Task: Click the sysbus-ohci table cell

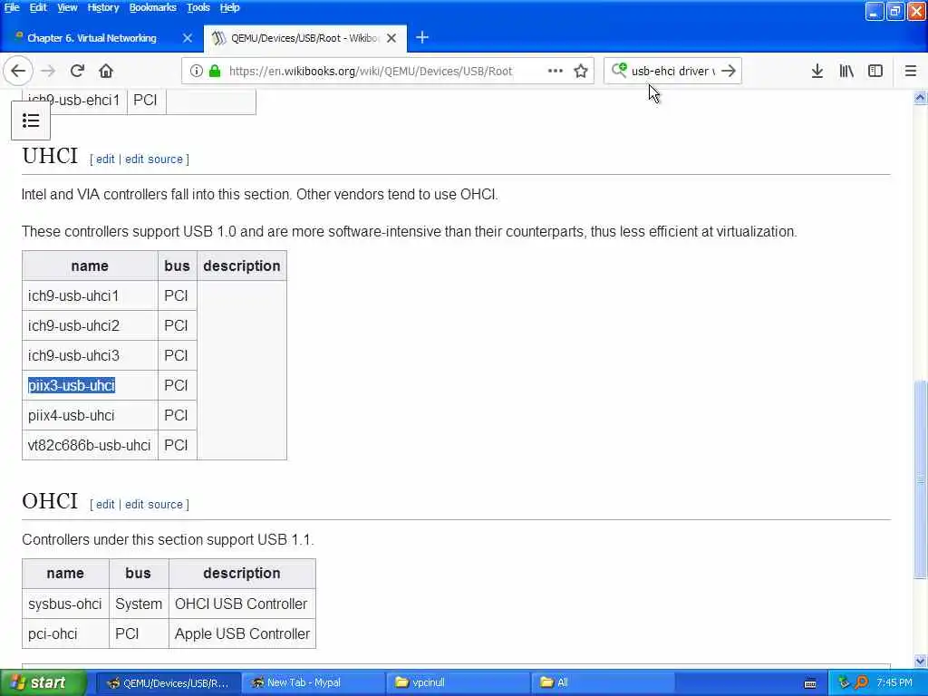Action: [65, 604]
